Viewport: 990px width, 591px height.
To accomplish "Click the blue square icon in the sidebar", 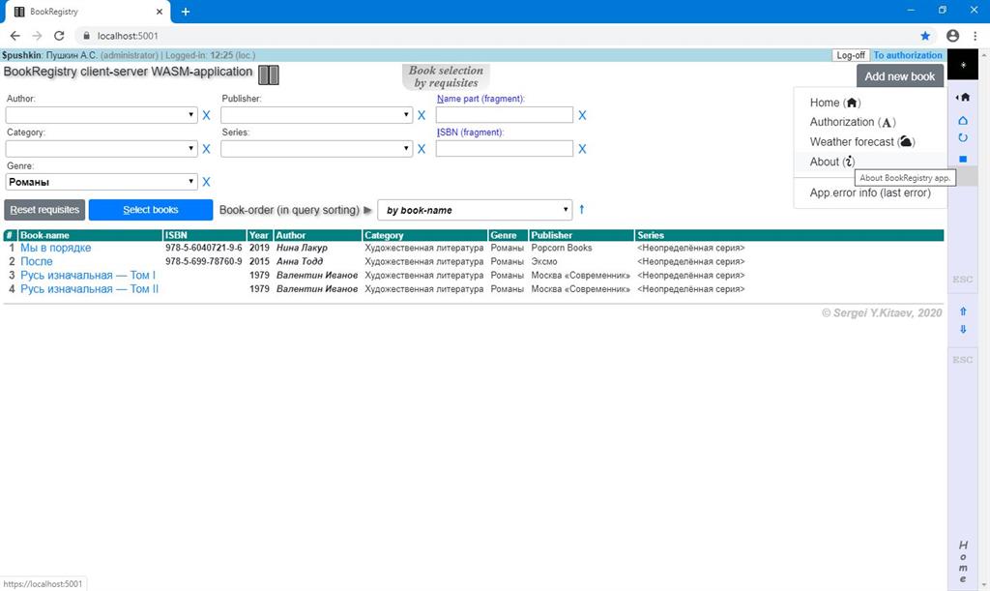I will [x=963, y=157].
